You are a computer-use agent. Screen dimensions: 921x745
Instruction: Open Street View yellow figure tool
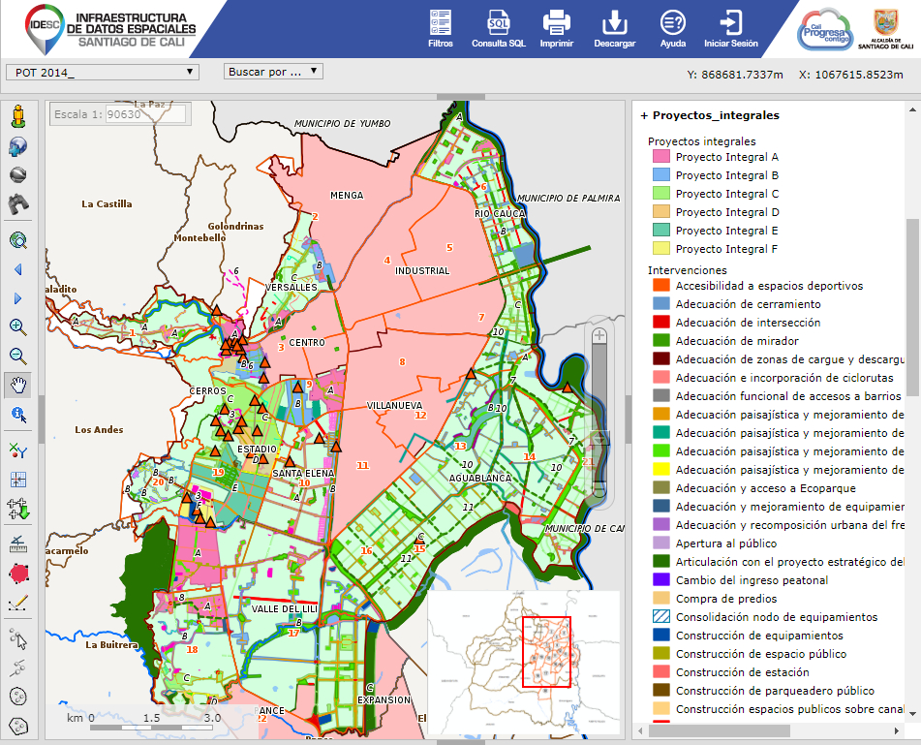(x=17, y=118)
